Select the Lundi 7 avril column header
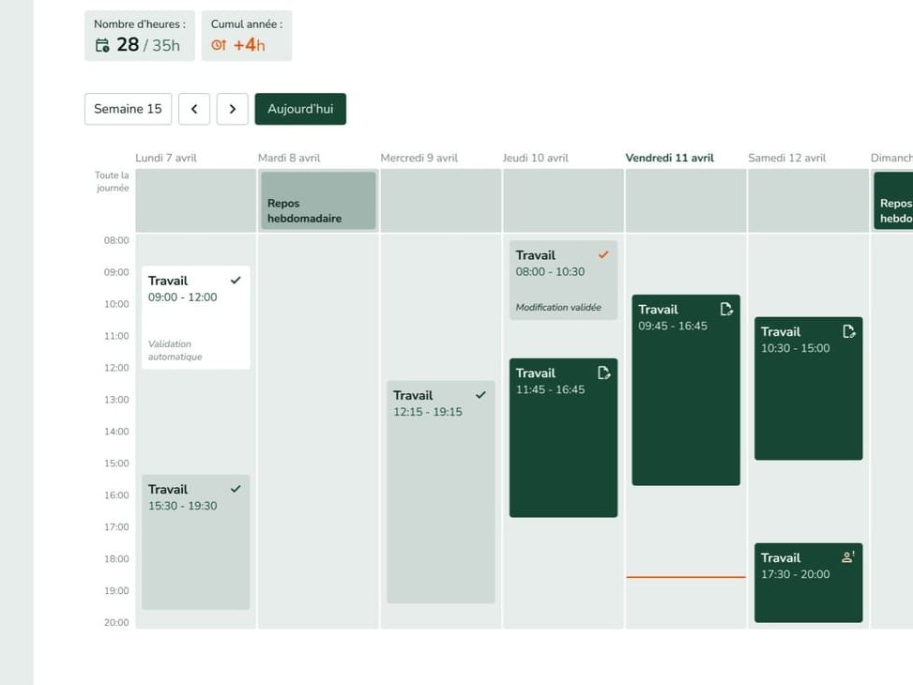913x685 pixels. tap(166, 158)
